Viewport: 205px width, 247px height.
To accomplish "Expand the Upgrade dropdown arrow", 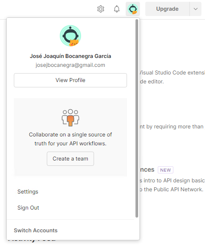I will pos(196,9).
